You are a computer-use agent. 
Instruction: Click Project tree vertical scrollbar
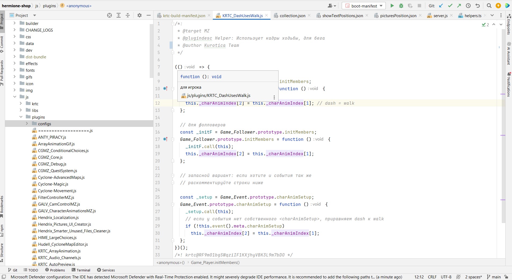(x=151, y=50)
